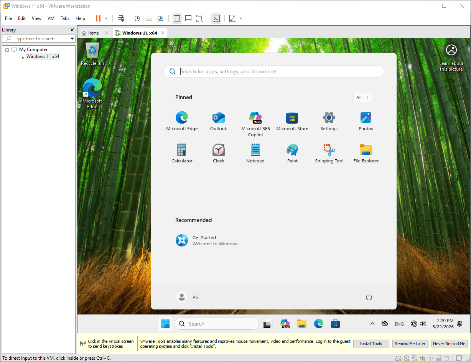
Task: Open stretch guest dropdown arrow
Action: pyautogui.click(x=241, y=18)
